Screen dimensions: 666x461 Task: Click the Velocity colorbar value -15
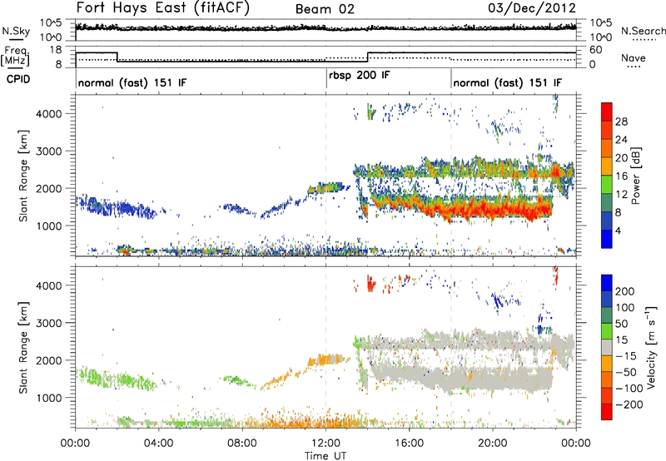point(626,356)
